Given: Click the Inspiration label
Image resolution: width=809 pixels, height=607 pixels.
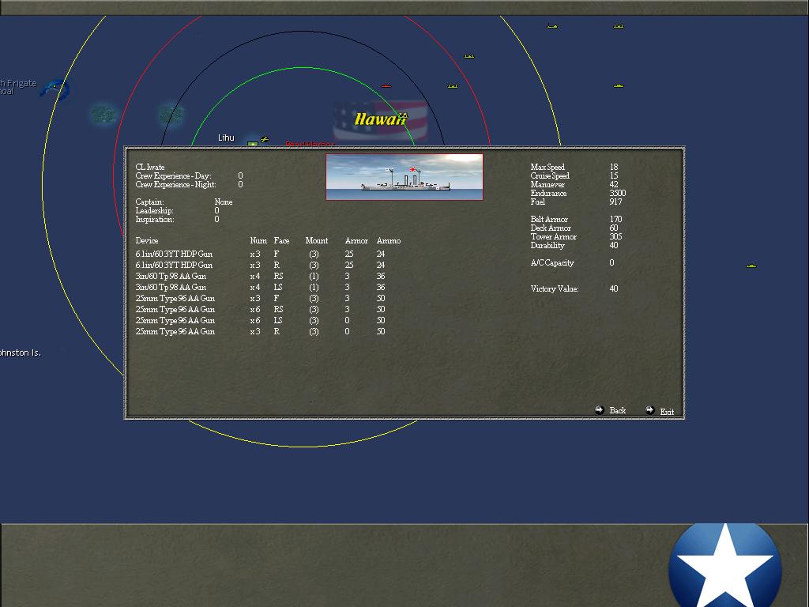Looking at the screenshot, I should [155, 220].
